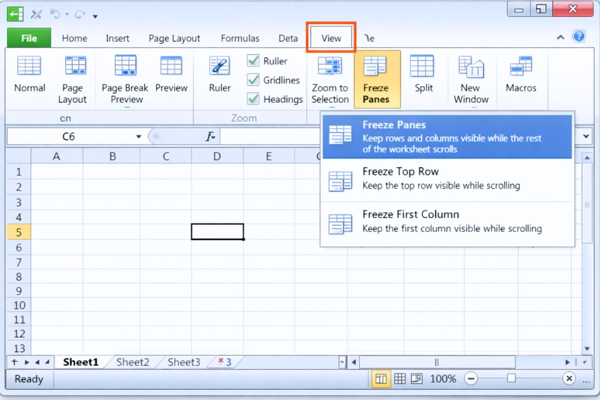Create a New Window

471,77
